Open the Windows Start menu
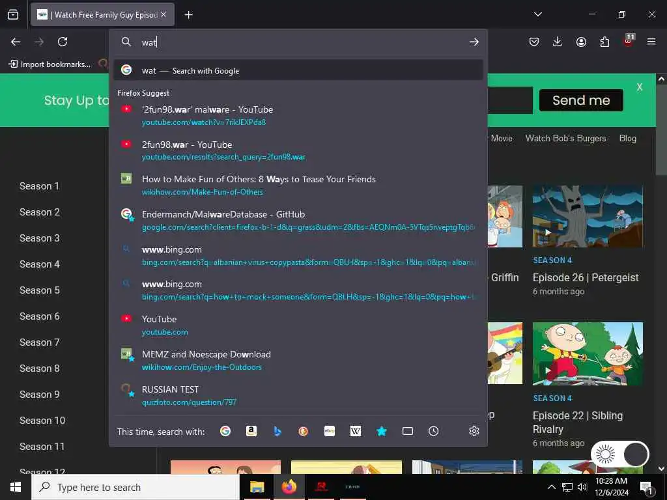 pos(16,487)
